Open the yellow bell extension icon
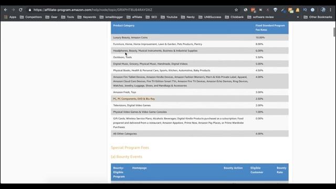This screenshot has height=189, width=336. click(298, 10)
